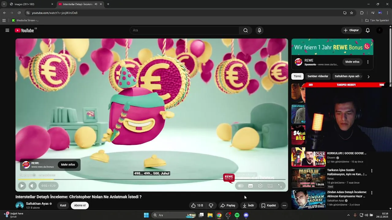Open YouTube notifications bell
Image resolution: width=392 pixels, height=220 pixels.
(368, 30)
